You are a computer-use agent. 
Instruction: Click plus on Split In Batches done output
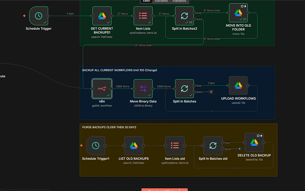click(211, 92)
